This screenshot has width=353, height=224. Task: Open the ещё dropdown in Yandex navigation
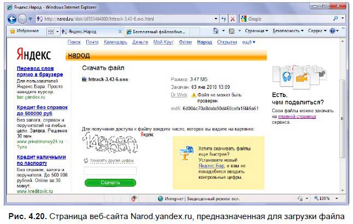pyautogui.click(x=249, y=42)
